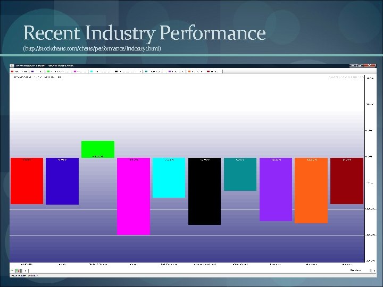Toggle the dark red legend entry
The image size is (383, 287).
click(214, 72)
